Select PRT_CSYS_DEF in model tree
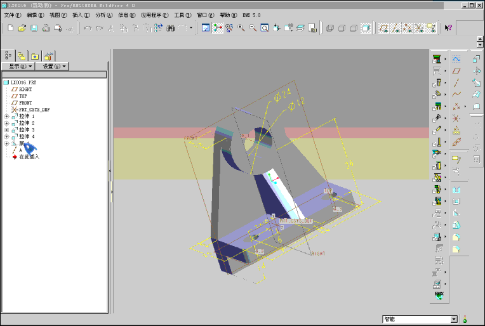 click(x=30, y=110)
